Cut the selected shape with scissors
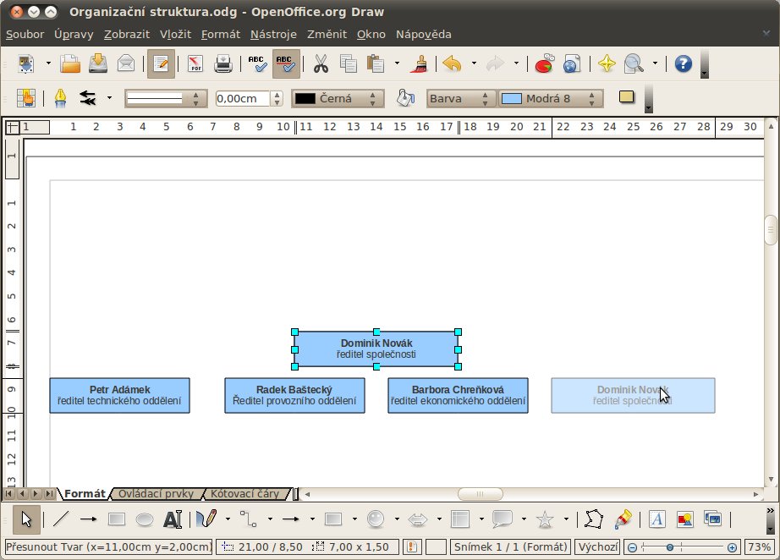Screen dimensions: 780x560 [x=321, y=63]
